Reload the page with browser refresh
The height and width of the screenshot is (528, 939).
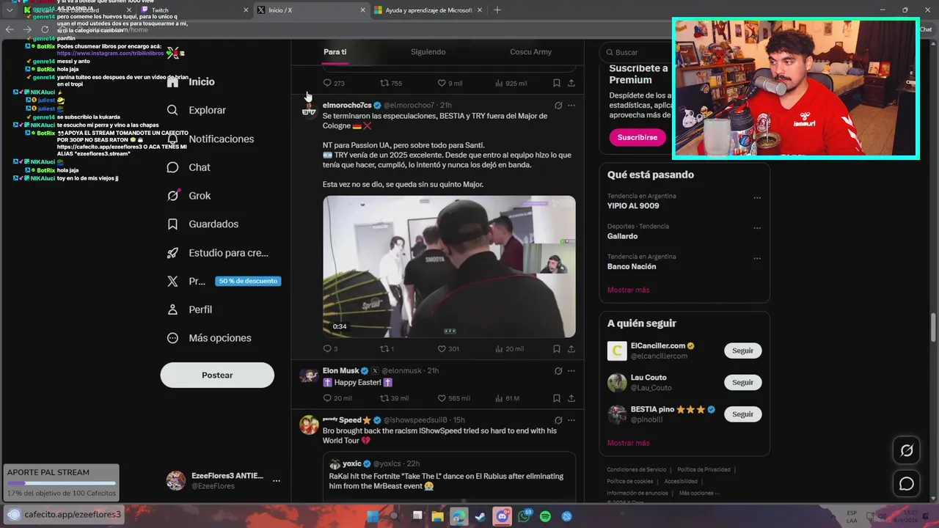coord(45,29)
